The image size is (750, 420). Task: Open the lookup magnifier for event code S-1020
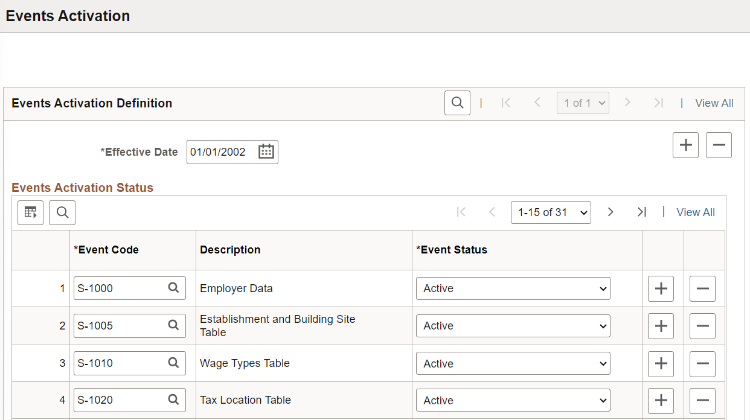point(174,399)
